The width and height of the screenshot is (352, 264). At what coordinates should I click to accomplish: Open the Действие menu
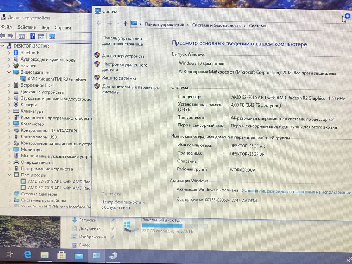tap(26, 27)
